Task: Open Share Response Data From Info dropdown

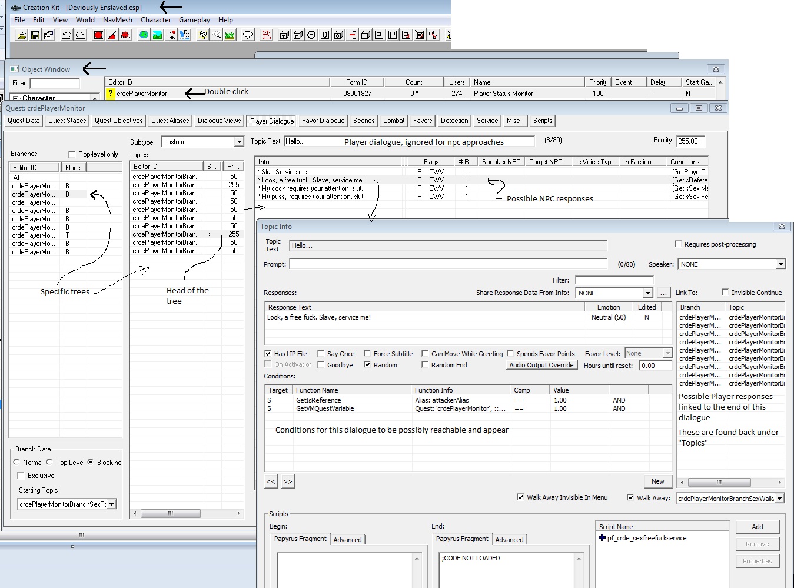Action: click(x=648, y=293)
